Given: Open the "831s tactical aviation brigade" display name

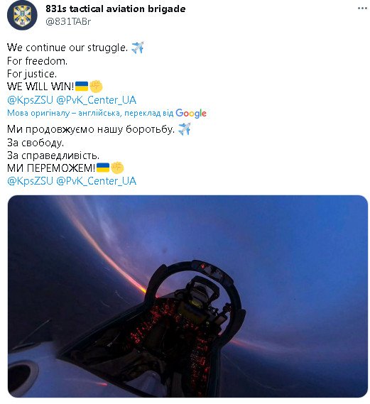Looking at the screenshot, I should point(116,9).
